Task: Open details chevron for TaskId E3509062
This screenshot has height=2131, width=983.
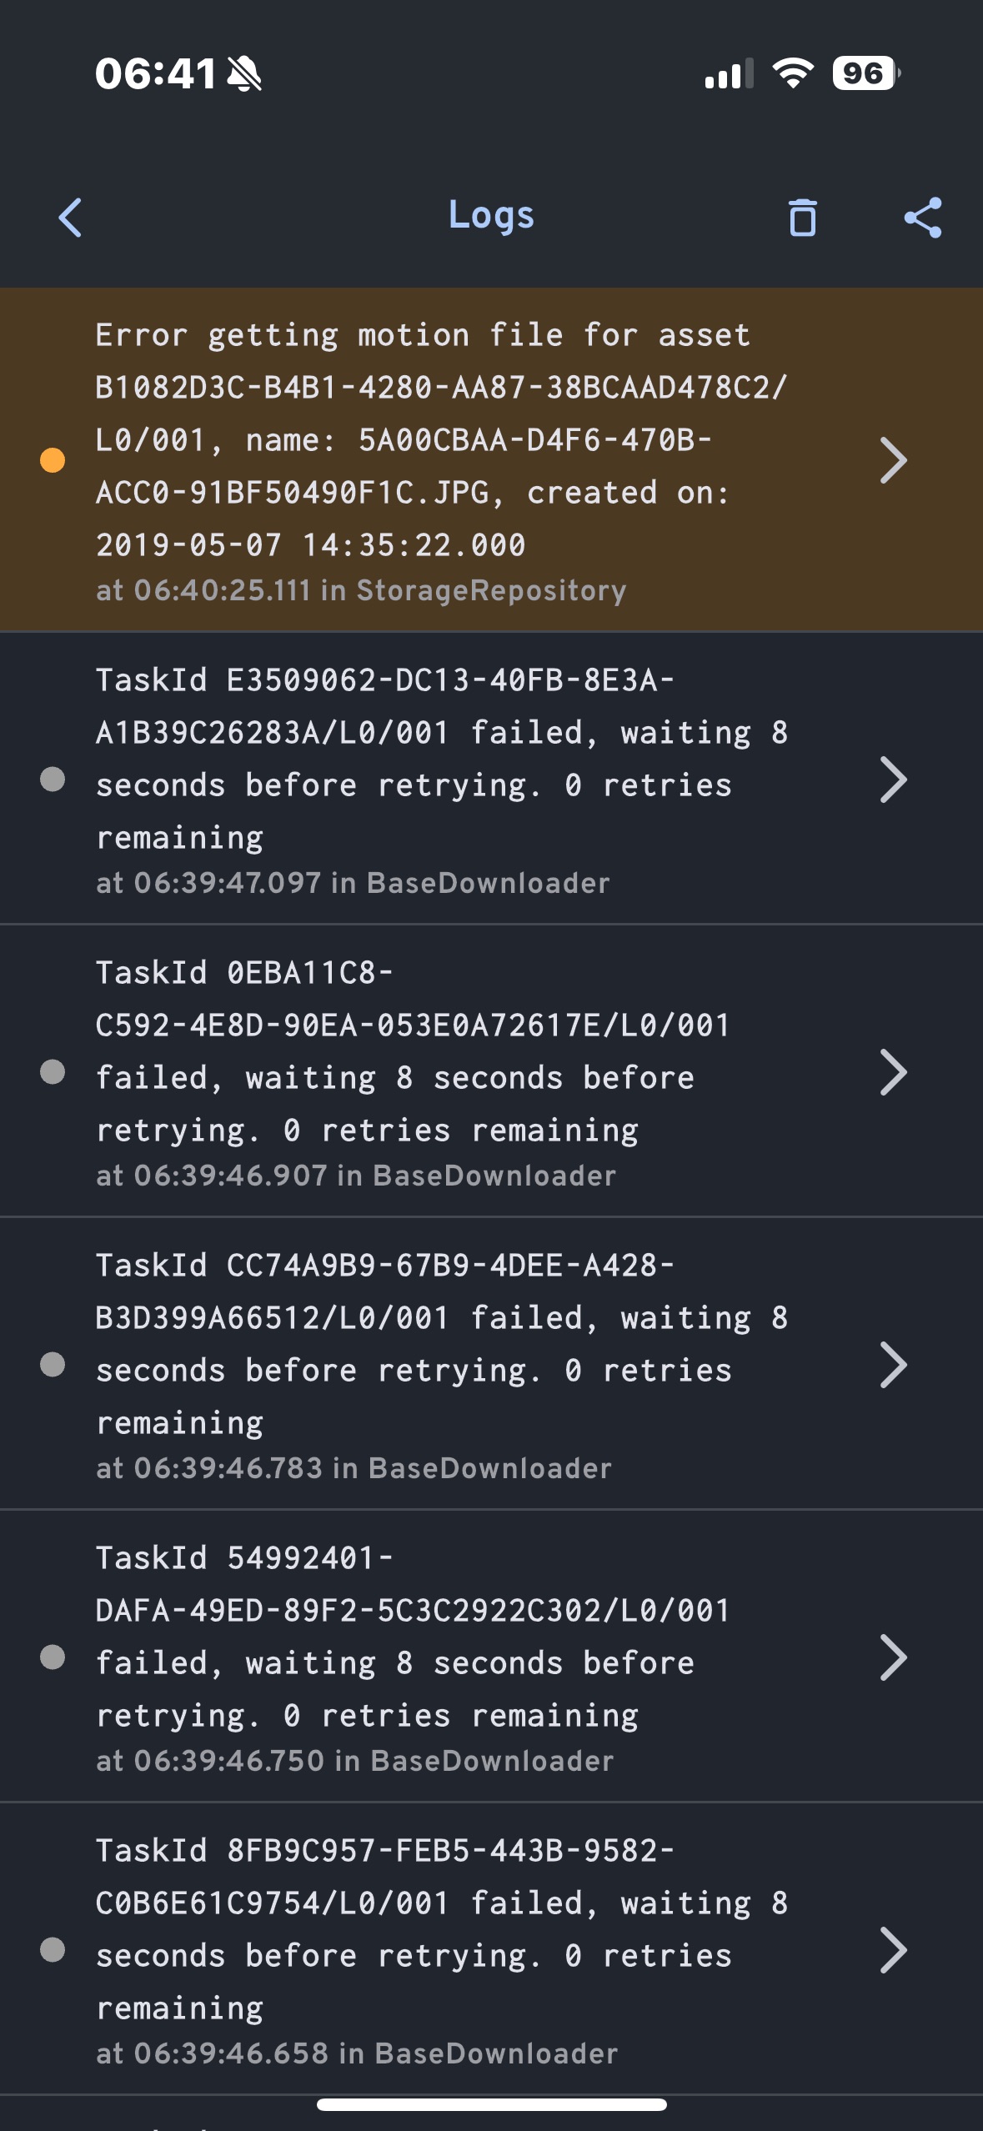Action: tap(893, 780)
